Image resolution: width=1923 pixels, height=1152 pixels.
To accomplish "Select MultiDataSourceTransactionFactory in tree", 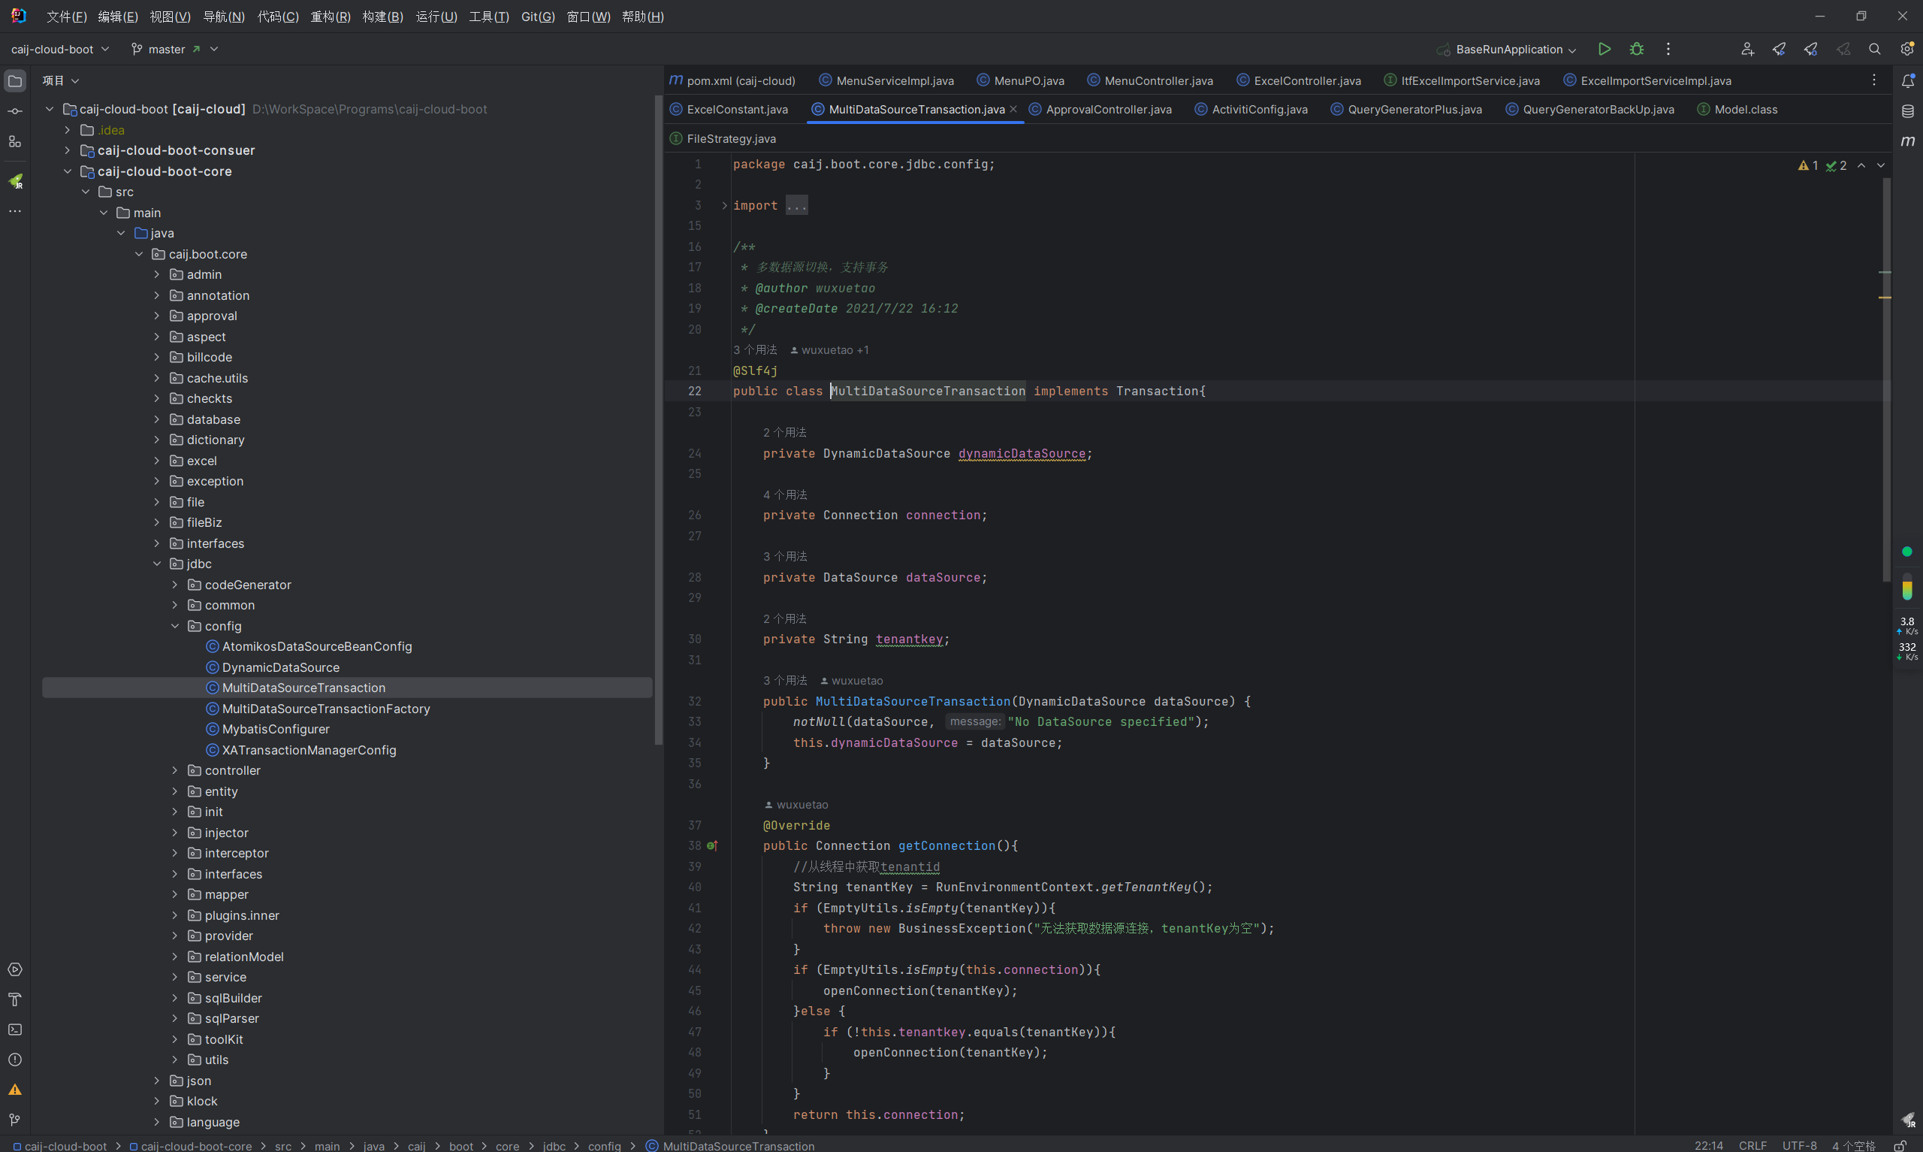I will 326,709.
